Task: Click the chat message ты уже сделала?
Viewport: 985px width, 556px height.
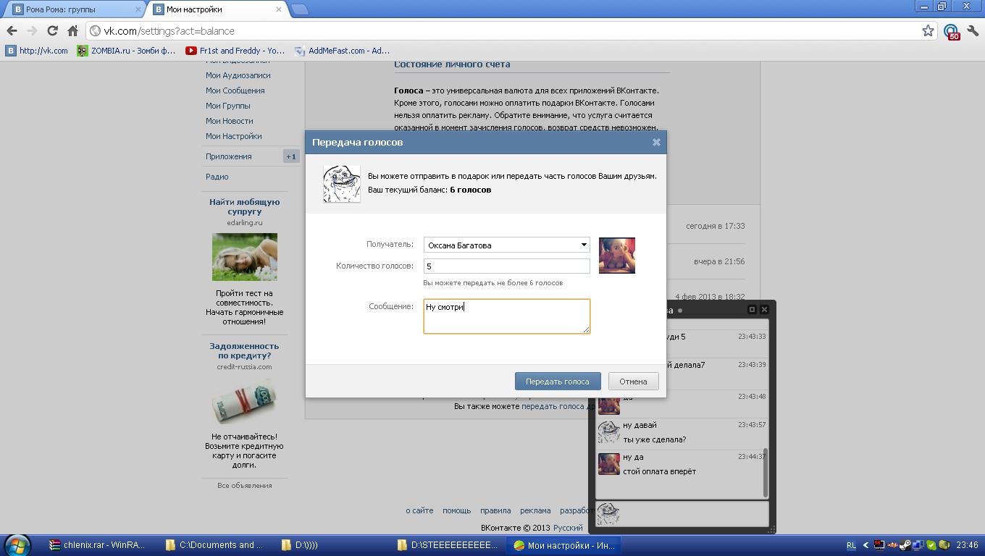Action: tap(654, 439)
